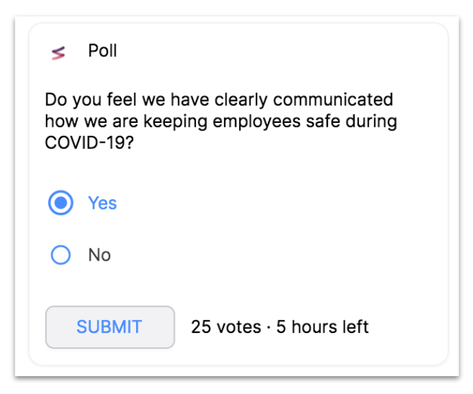Click the poll question's first line
473x394 pixels.
[x=219, y=100]
